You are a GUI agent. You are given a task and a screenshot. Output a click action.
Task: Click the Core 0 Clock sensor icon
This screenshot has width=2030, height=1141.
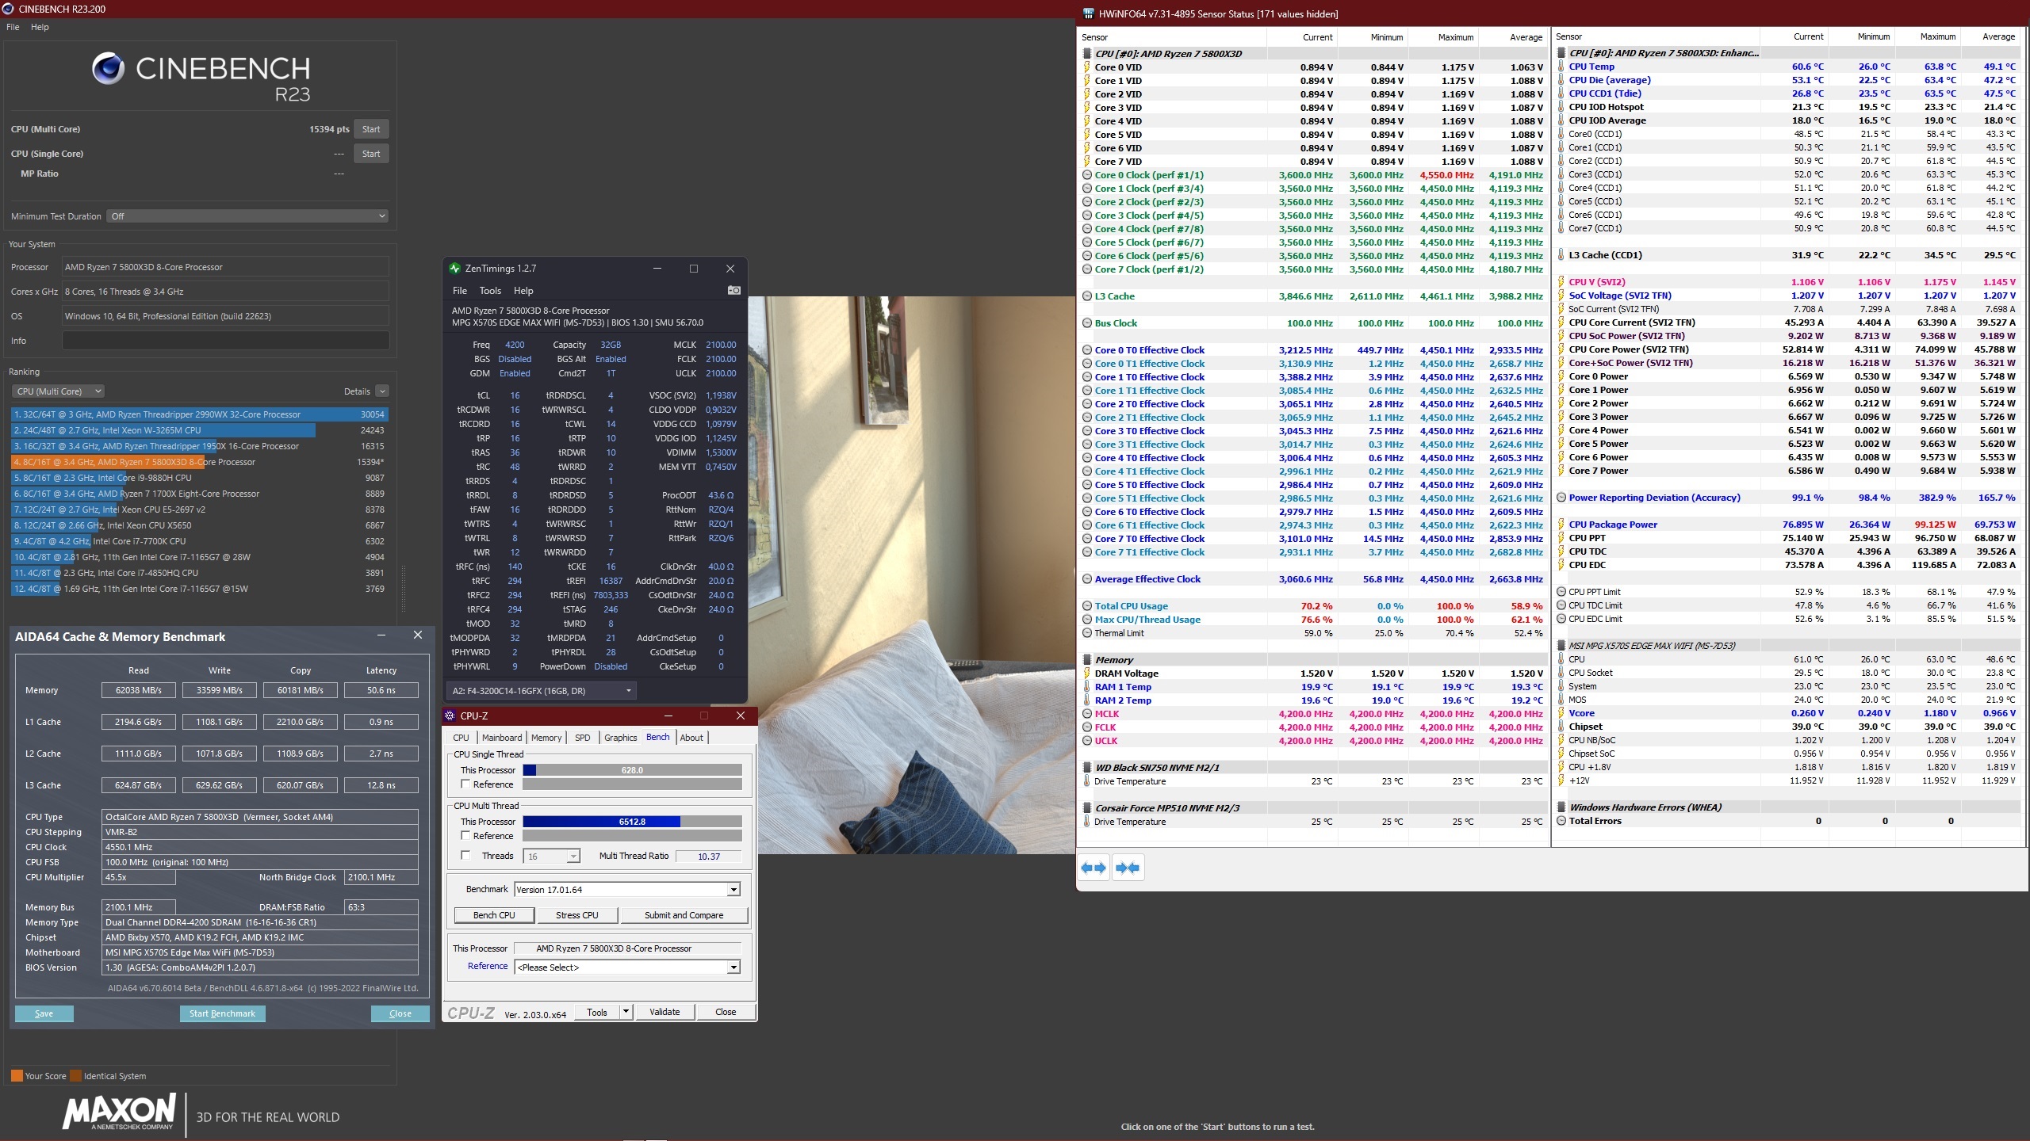(1087, 175)
